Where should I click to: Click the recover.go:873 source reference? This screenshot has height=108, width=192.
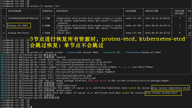[x=33, y=88]
